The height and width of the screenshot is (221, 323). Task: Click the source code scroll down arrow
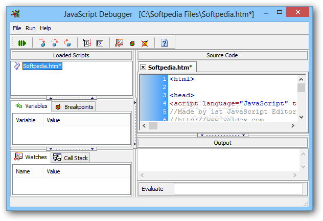click(x=301, y=117)
